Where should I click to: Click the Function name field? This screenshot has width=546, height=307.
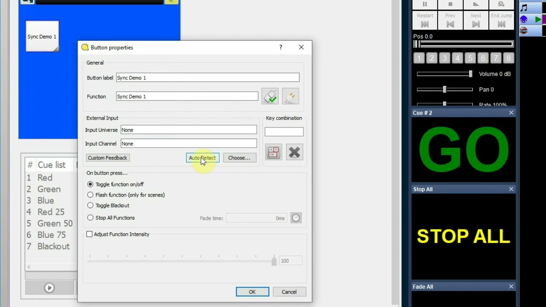187,96
